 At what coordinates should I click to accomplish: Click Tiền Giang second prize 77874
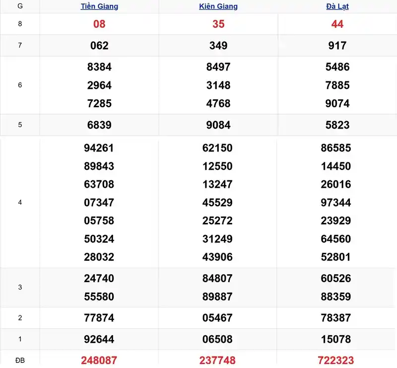click(x=99, y=318)
